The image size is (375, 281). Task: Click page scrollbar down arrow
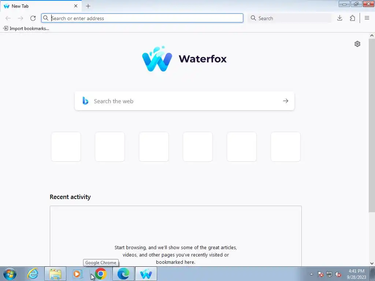click(372, 263)
